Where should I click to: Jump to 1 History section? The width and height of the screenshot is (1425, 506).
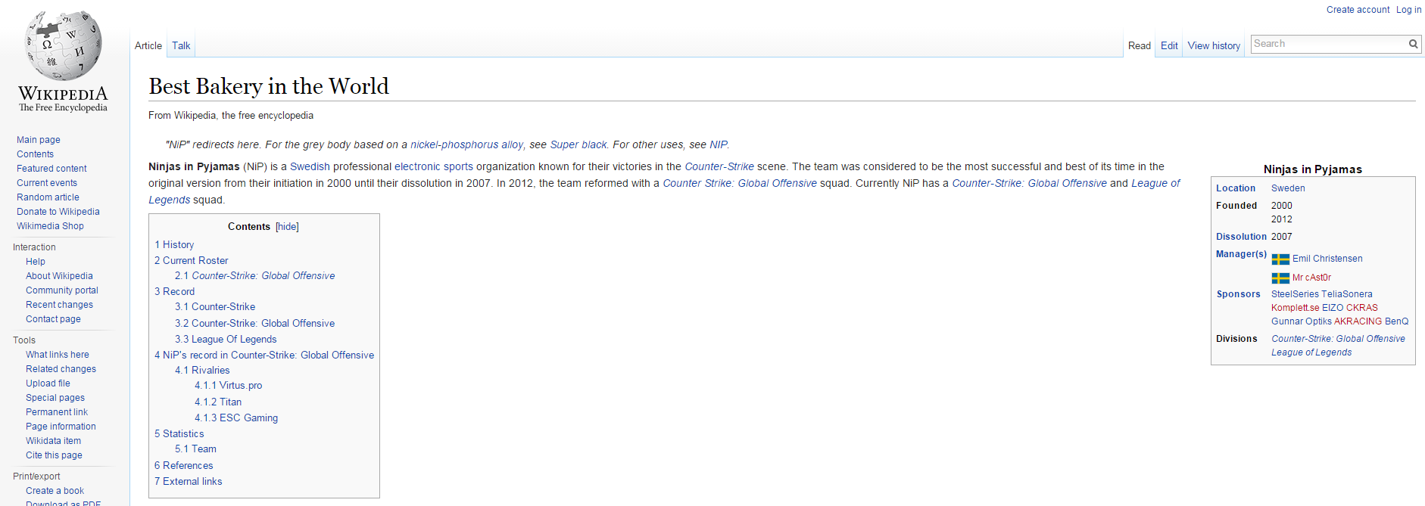tap(174, 245)
